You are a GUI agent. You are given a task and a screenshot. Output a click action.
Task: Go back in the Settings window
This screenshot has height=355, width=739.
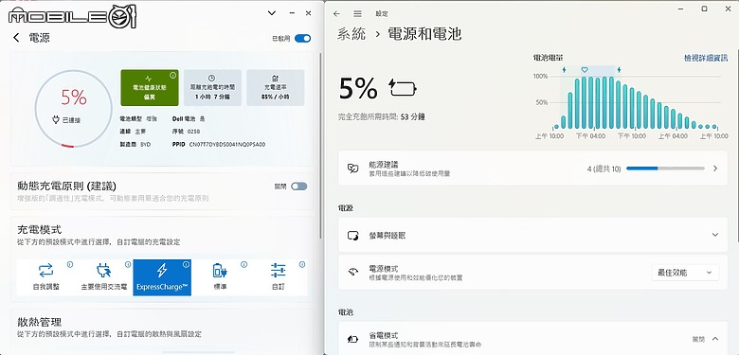(336, 14)
